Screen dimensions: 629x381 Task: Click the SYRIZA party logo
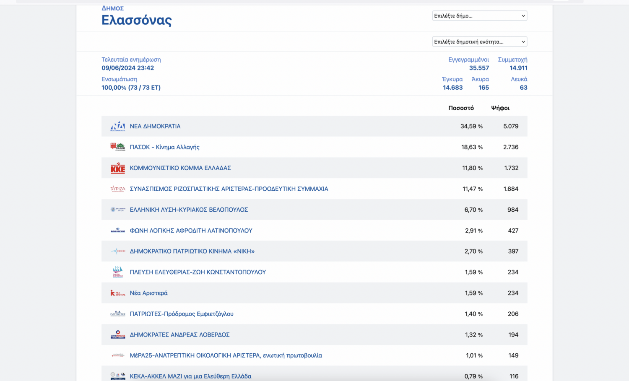[x=118, y=189]
